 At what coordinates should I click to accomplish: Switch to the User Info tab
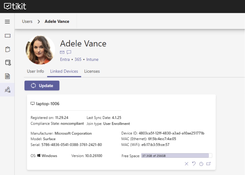pyautogui.click(x=35, y=71)
